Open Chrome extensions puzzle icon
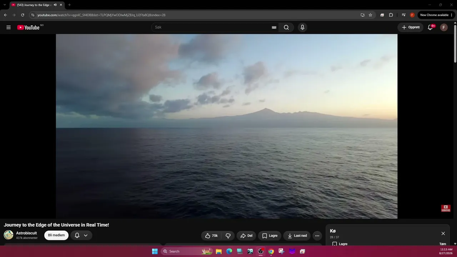Image resolution: width=457 pixels, height=257 pixels. 391,15
